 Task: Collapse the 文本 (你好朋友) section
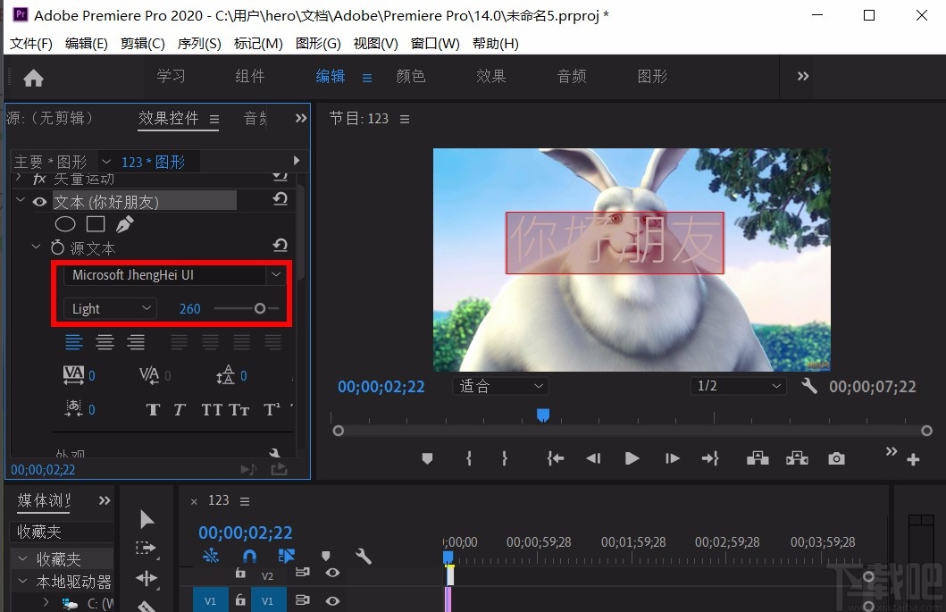tap(20, 200)
